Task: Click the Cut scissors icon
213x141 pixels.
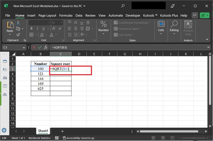Action: (18, 23)
